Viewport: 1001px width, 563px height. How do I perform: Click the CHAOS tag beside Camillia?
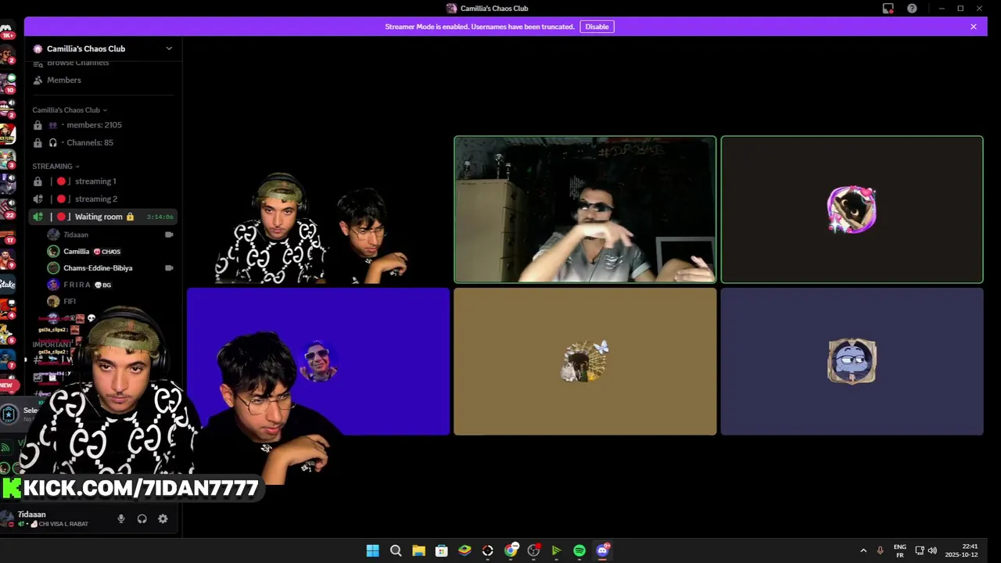(x=107, y=252)
